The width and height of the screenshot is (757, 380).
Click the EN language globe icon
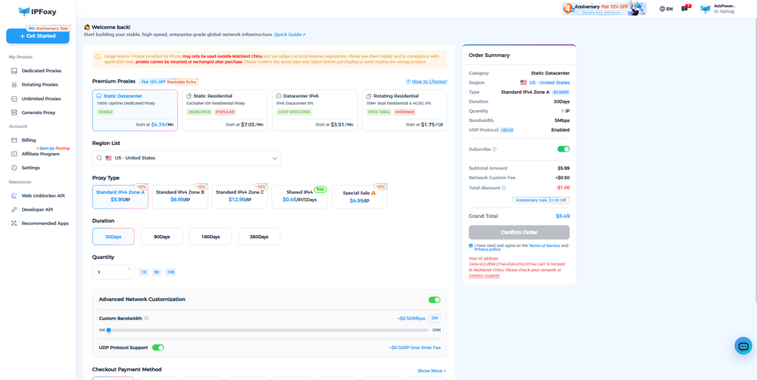tap(662, 9)
